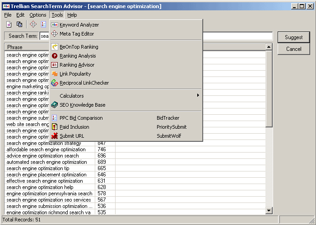Click inside the Search Term input field
316x225 pixels.
click(x=156, y=36)
